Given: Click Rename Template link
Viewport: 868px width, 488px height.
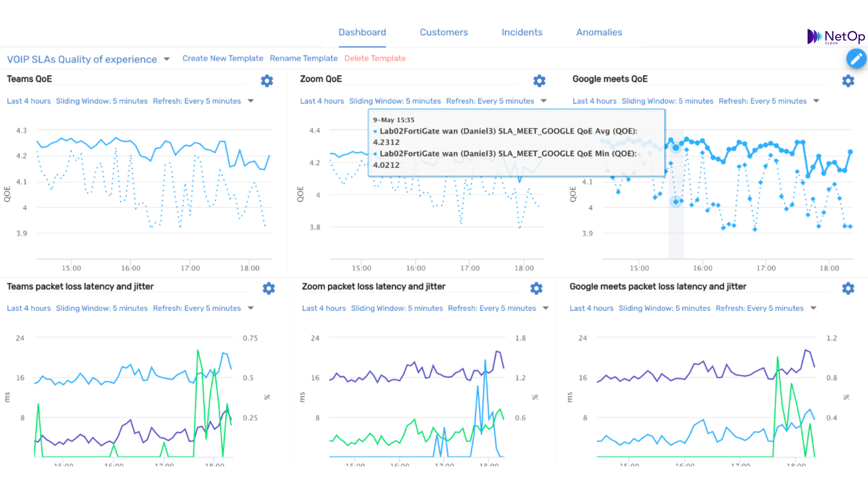Looking at the screenshot, I should [303, 58].
